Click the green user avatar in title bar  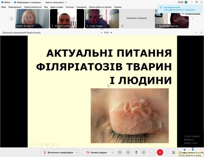(x=186, y=2)
